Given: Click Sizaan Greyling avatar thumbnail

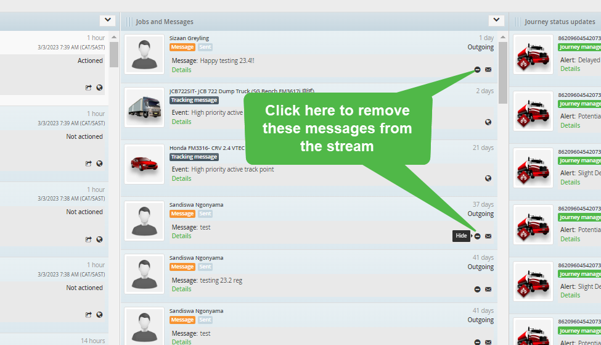Looking at the screenshot, I should point(144,54).
